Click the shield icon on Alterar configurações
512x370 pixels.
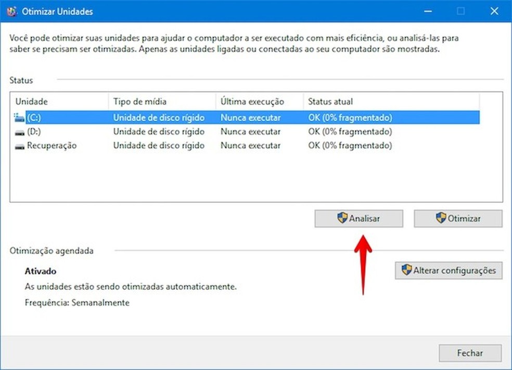pos(405,270)
